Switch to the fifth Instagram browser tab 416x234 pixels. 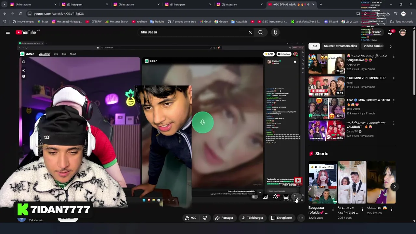[x=239, y=5]
